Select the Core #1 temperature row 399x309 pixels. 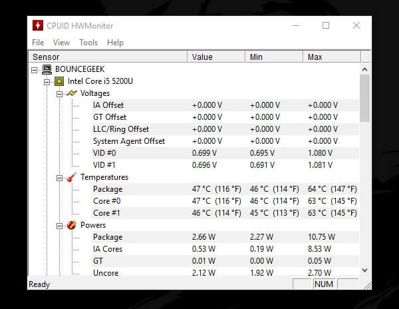click(225, 213)
